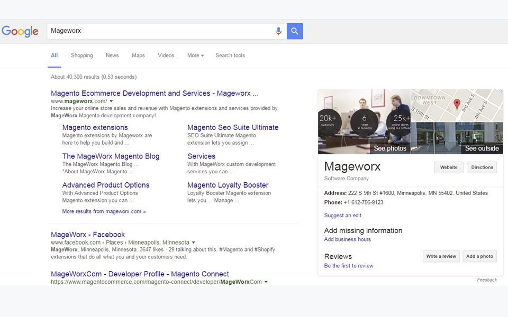Expand arrow beside facebook.com URL
The image size is (508, 317).
point(194,243)
